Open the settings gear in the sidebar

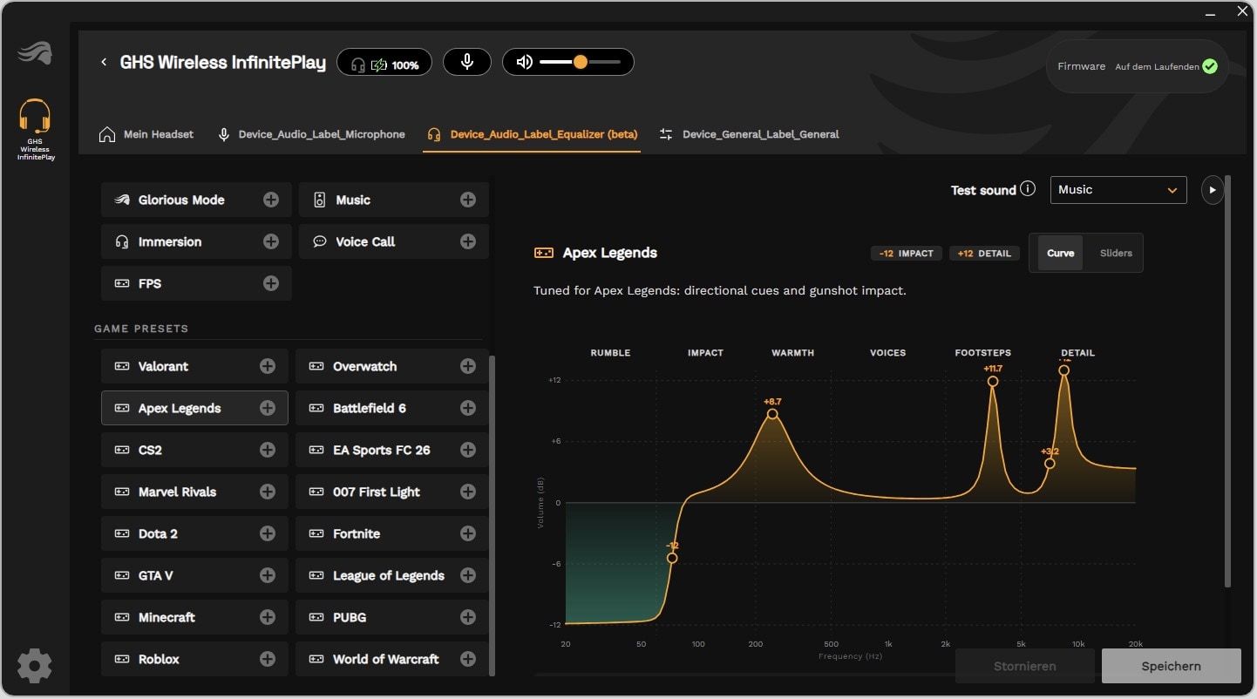pos(34,665)
